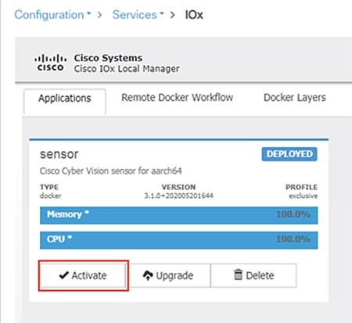Click the IOx breadcrumb label

pyautogui.click(x=194, y=15)
